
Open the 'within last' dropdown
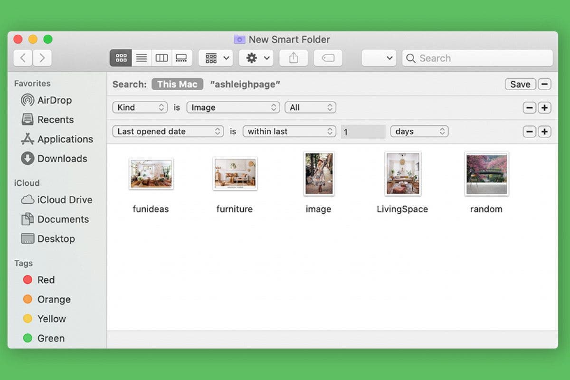[289, 131]
